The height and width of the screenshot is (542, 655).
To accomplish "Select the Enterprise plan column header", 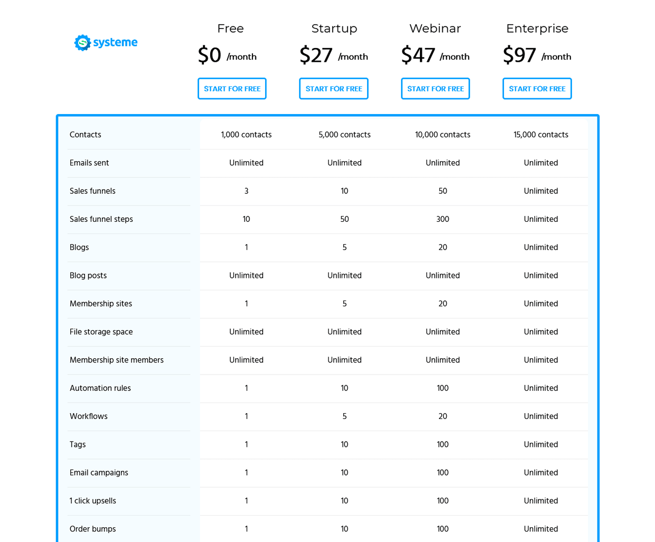I will [x=537, y=29].
